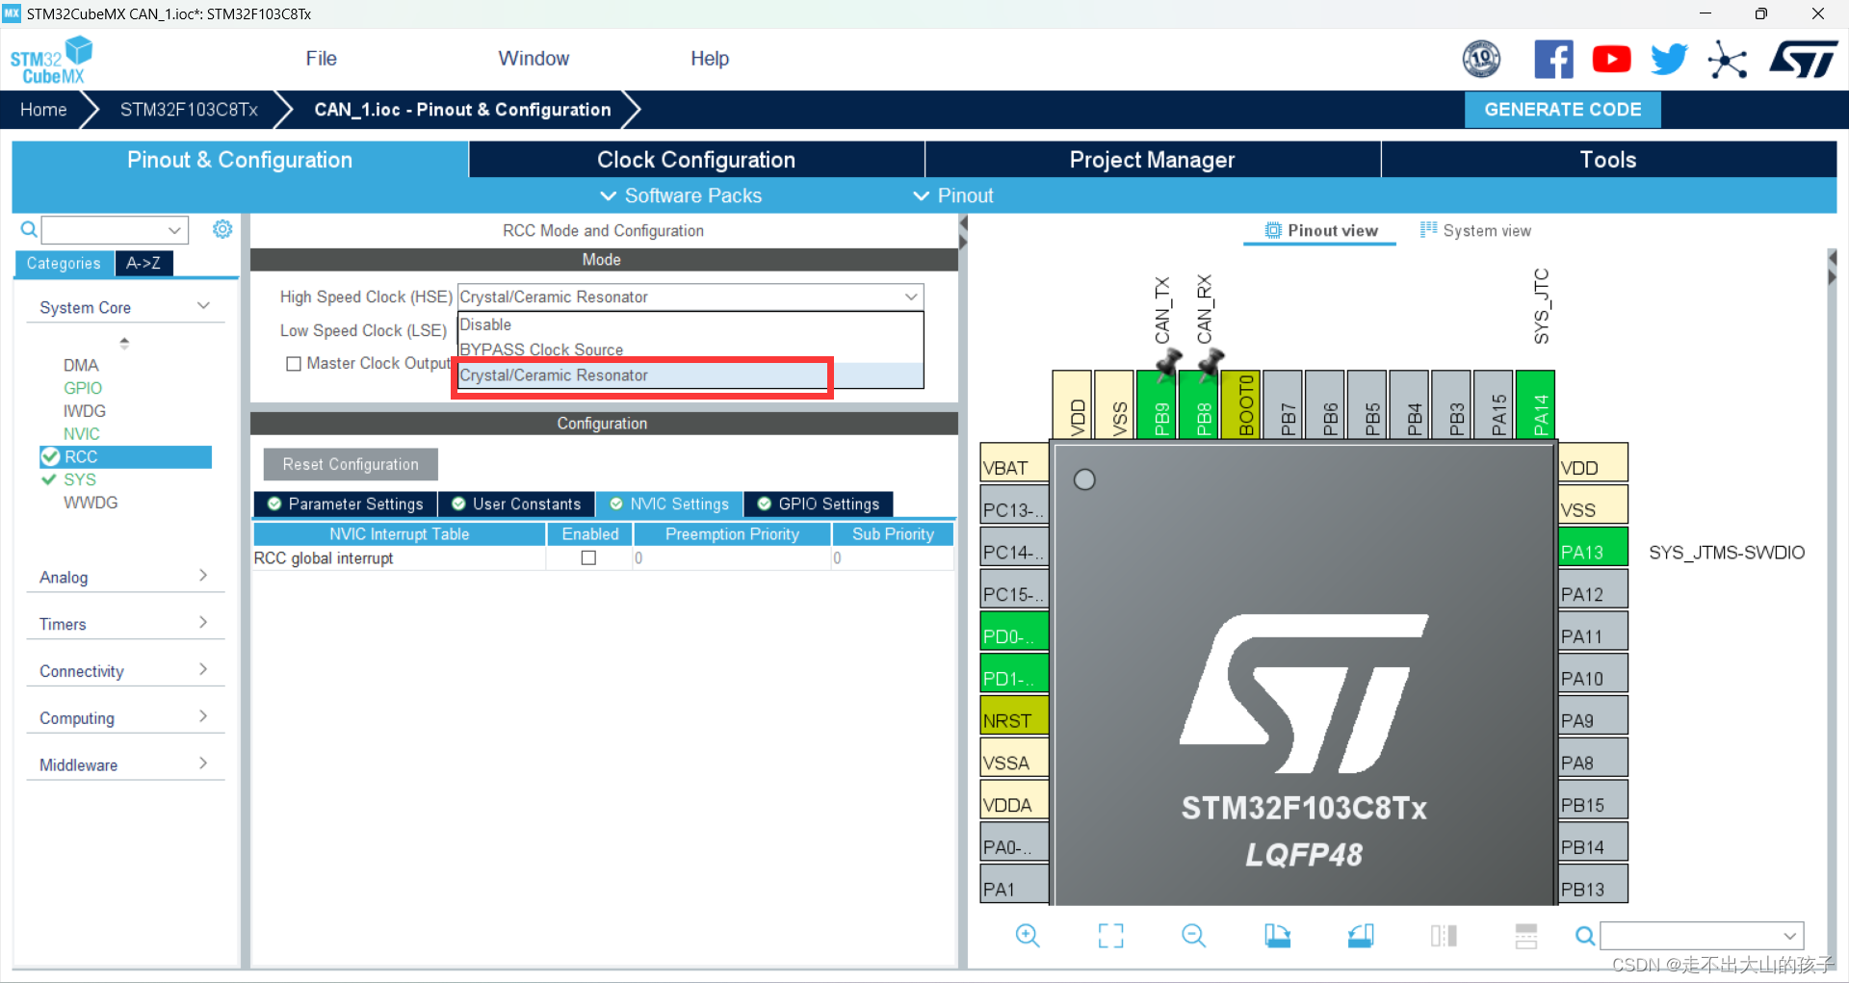Viewport: 1849px width, 983px height.
Task: Rotate the chip counterclockwise using the rotate icon
Action: coord(1361,935)
